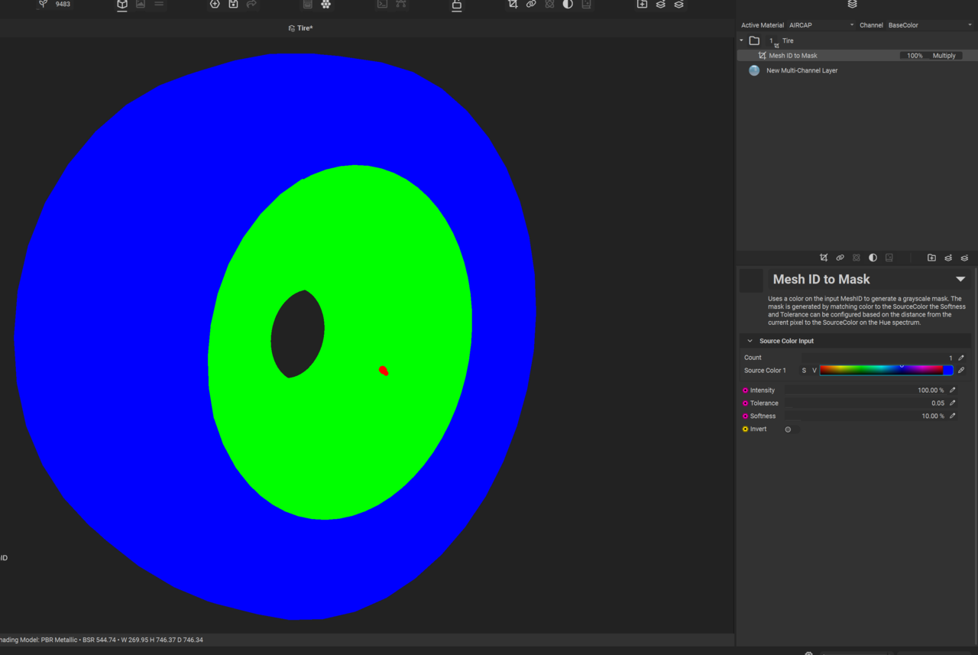This screenshot has height=655, width=978.
Task: Select the Tire* document tab
Action: coord(301,28)
